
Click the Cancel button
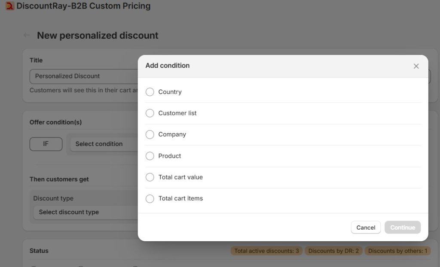(366, 227)
